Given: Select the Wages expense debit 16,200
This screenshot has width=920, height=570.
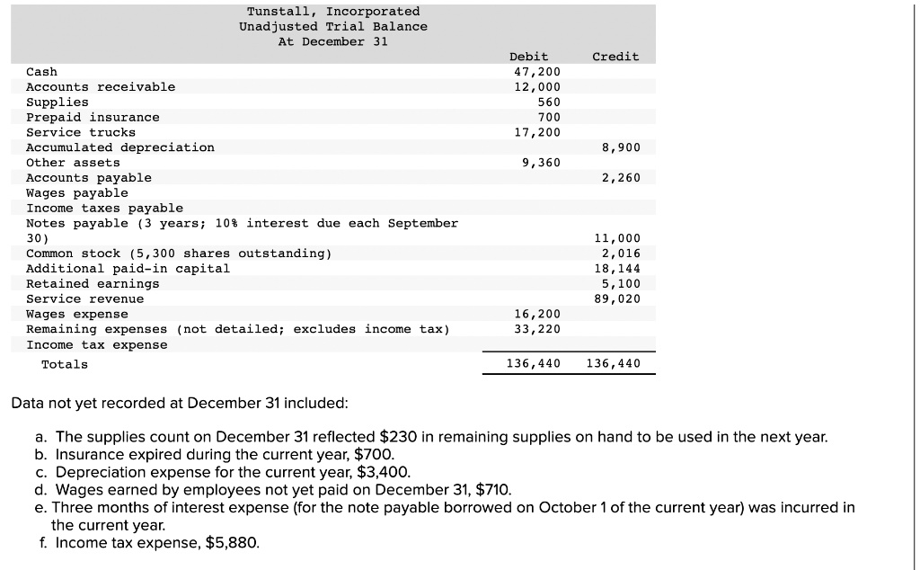Looking at the screenshot, I should pos(537,314).
